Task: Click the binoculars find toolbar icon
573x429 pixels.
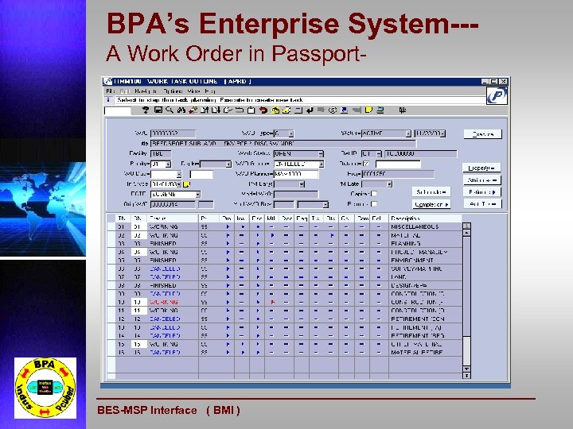Action: click(x=181, y=110)
